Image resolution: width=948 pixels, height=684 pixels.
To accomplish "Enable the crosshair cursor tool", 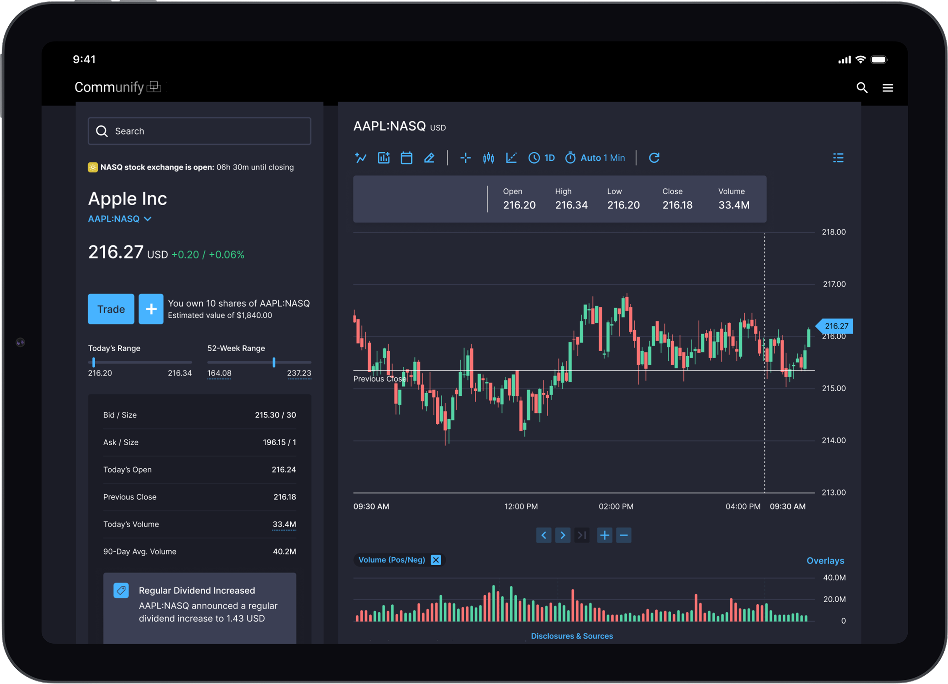I will (x=465, y=158).
